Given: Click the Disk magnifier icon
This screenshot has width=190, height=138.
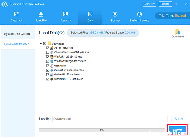Looking at the screenshot, I should pyautogui.click(x=90, y=14).
